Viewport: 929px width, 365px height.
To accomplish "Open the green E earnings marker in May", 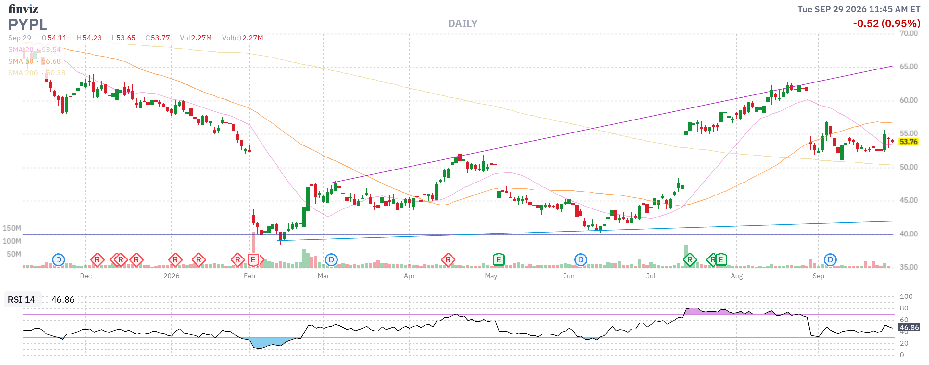I will pos(498,260).
